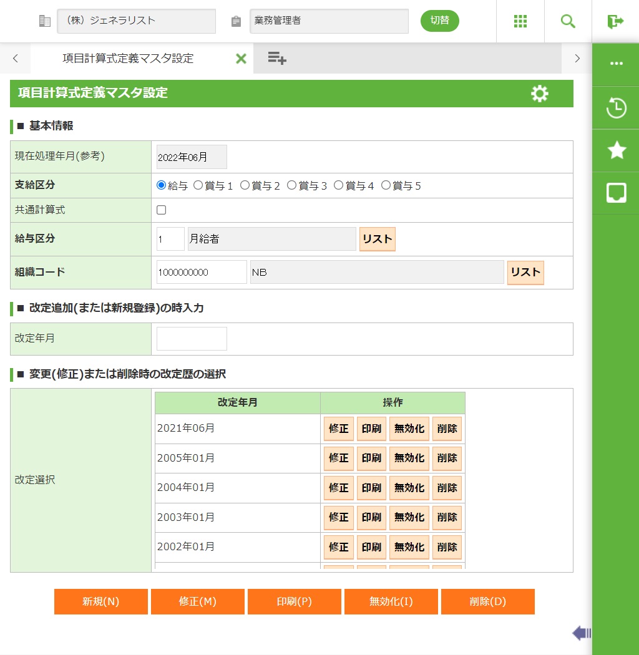The width and height of the screenshot is (639, 655).
Task: Select the 賞与3 radio button
Action: (292, 185)
